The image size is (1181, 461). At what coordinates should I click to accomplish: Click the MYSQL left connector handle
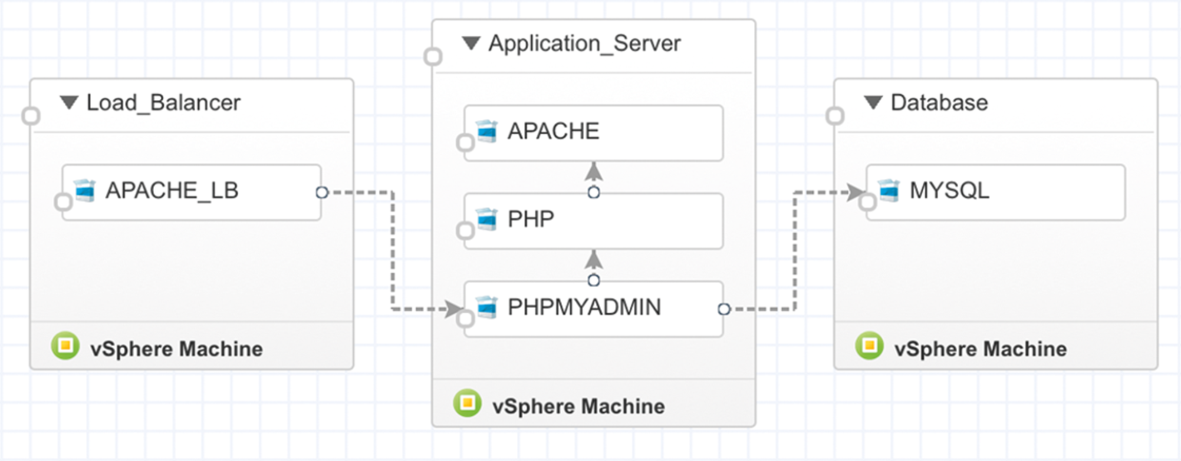[867, 202]
